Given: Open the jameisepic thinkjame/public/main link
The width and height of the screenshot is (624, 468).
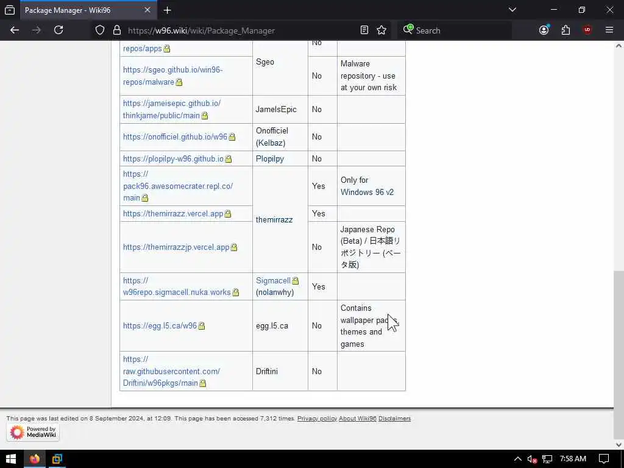Looking at the screenshot, I should 171,110.
